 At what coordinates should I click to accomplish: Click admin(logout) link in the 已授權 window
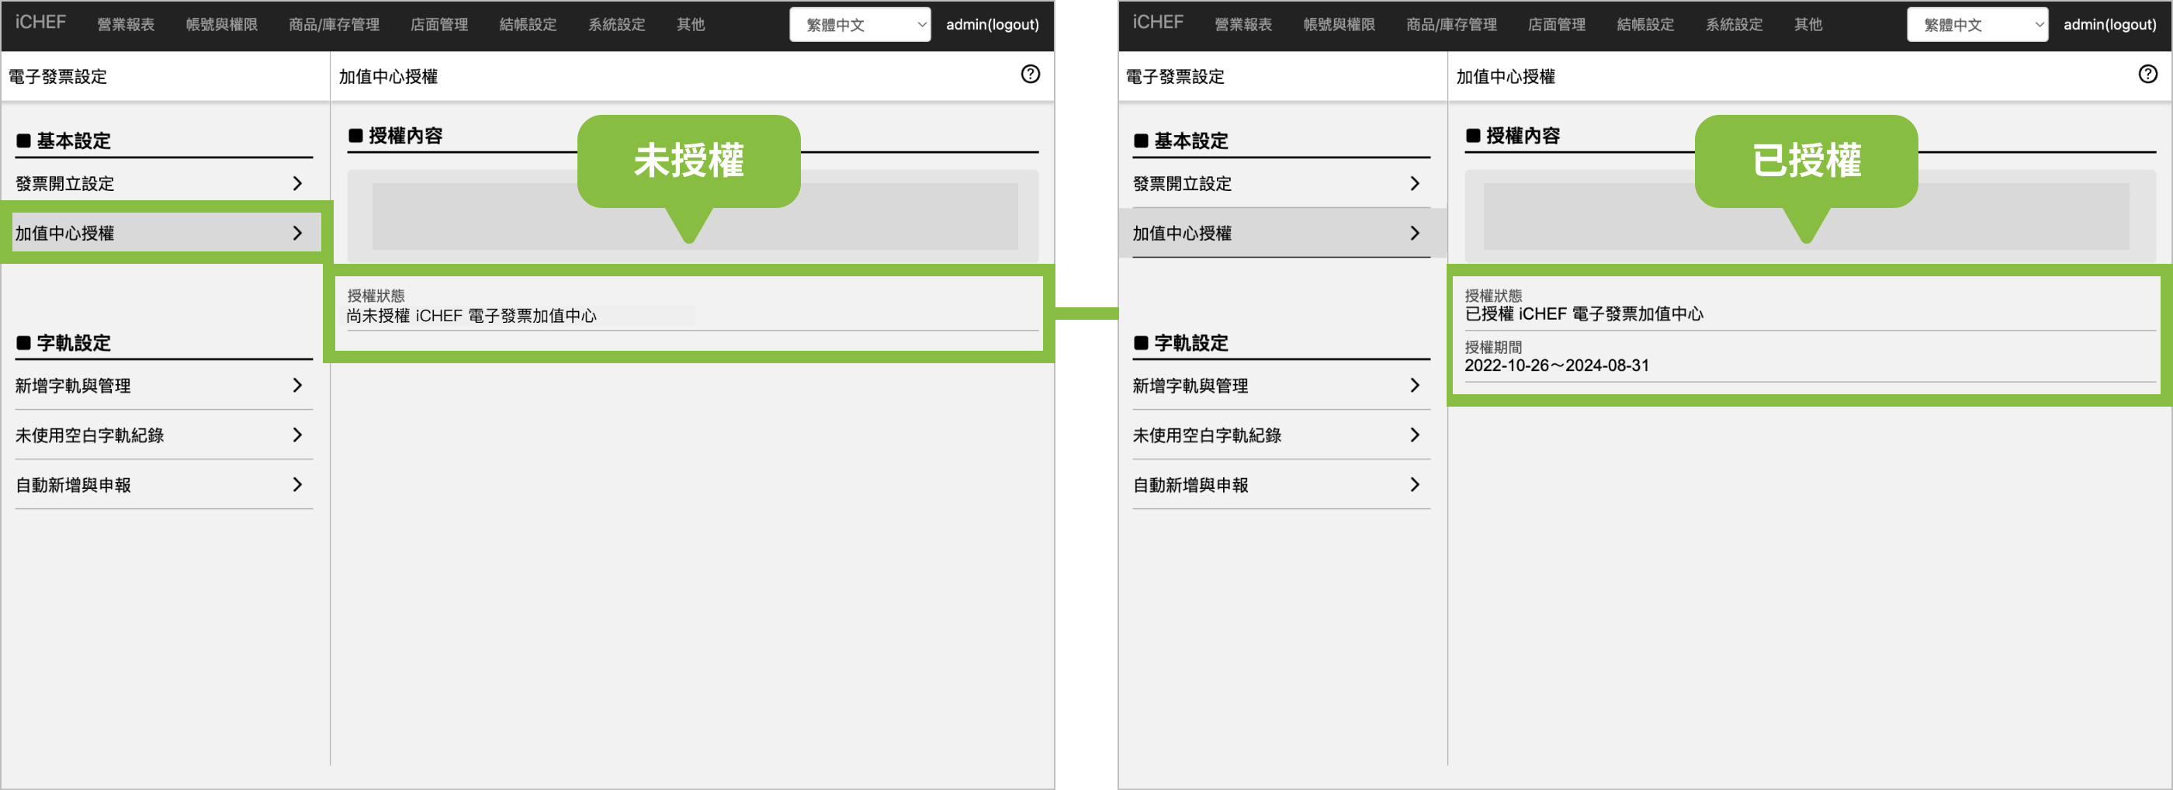point(2109,25)
